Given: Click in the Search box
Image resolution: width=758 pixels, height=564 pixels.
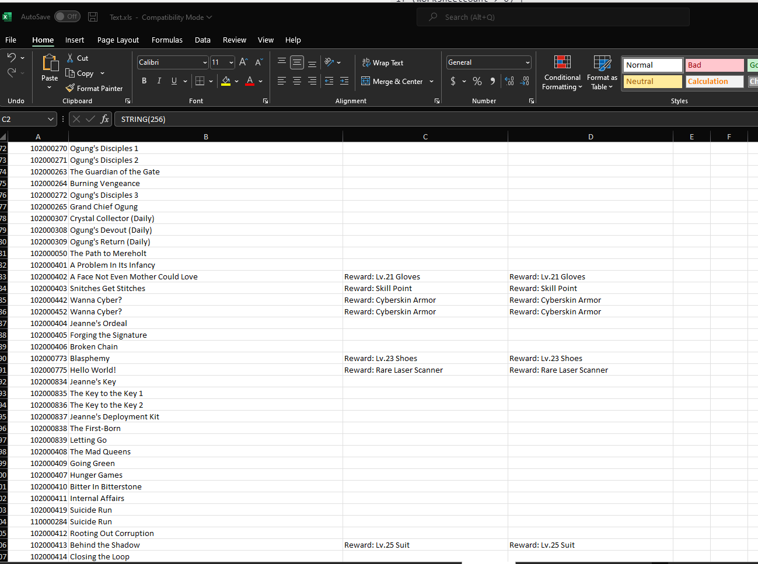Looking at the screenshot, I should (553, 17).
